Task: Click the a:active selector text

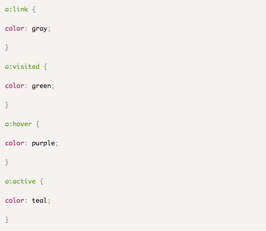Action: [20, 181]
